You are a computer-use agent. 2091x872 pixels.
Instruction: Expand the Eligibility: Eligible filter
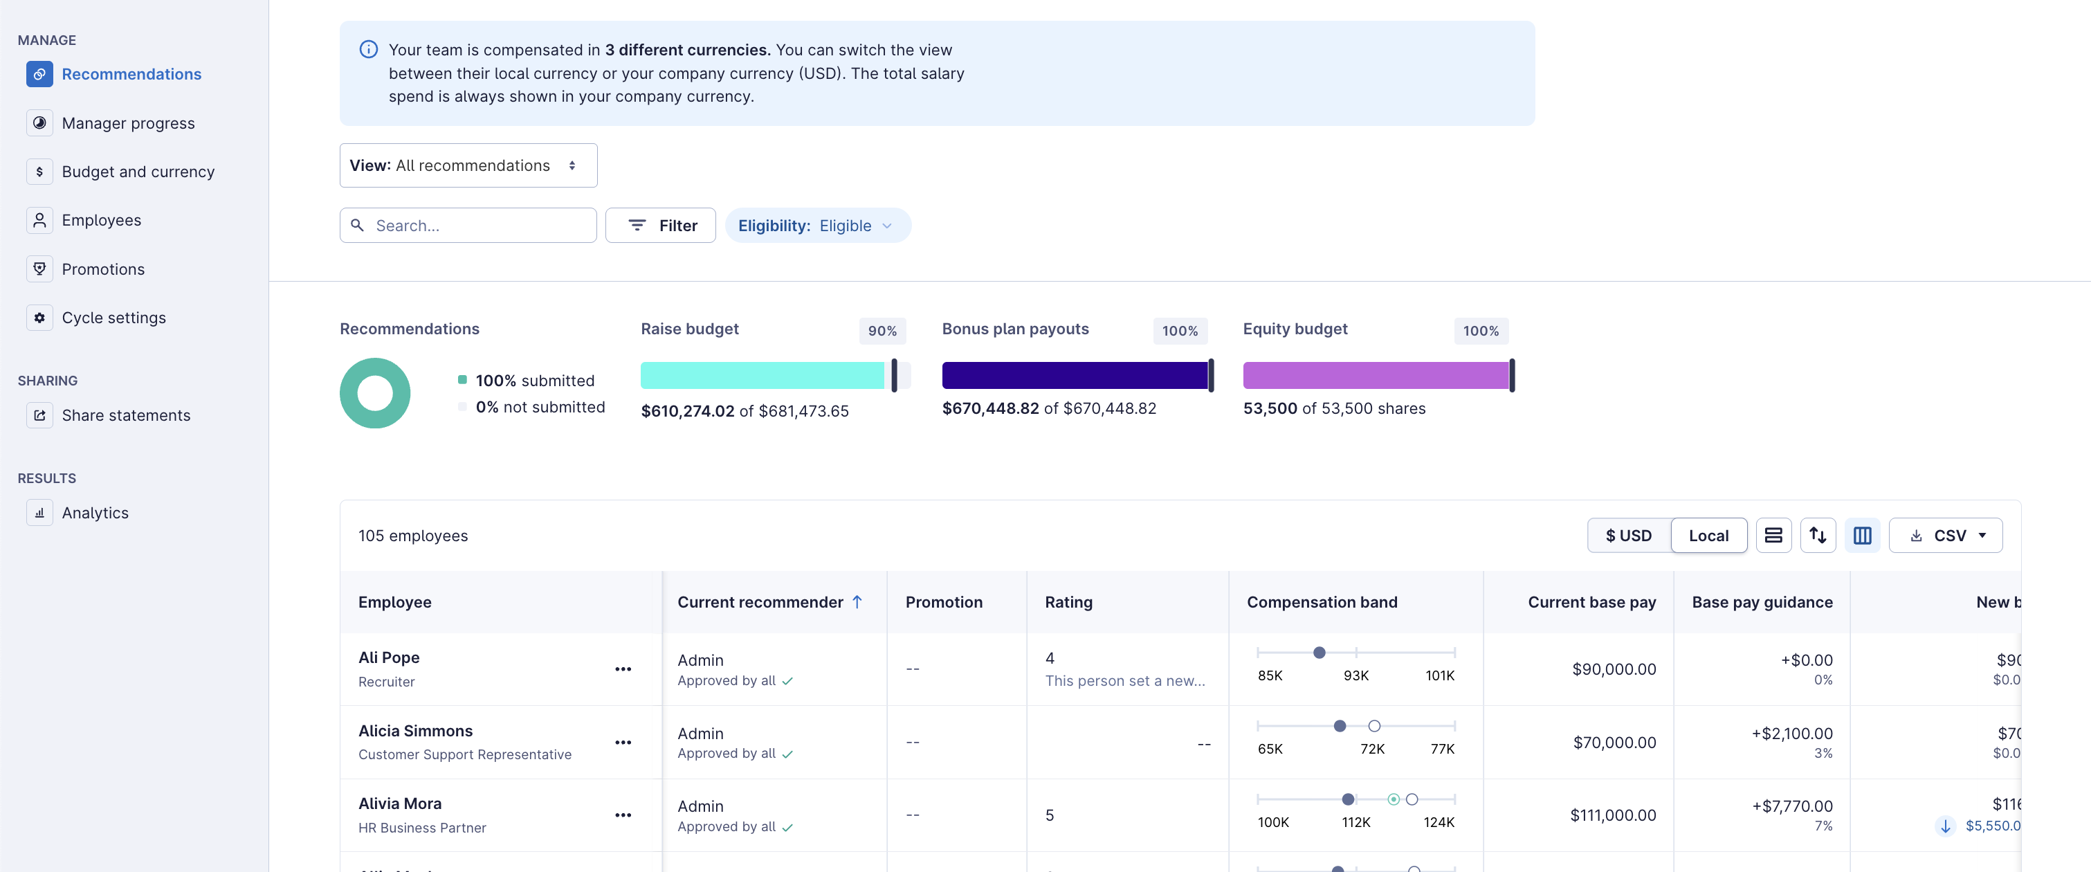[x=816, y=226]
